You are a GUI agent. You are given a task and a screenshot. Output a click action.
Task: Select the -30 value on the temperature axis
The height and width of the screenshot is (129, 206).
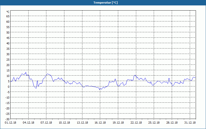pyautogui.click(x=7, y=119)
